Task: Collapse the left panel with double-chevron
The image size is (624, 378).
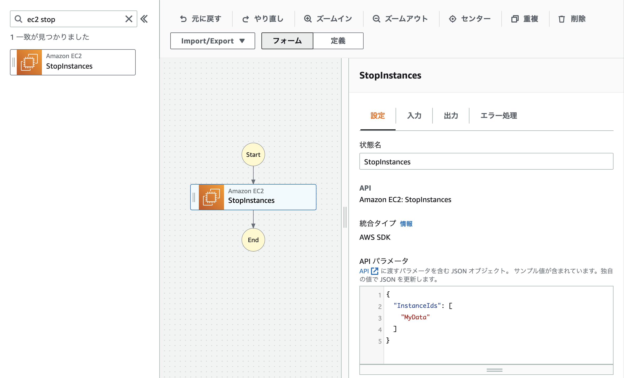Action: pos(144,19)
